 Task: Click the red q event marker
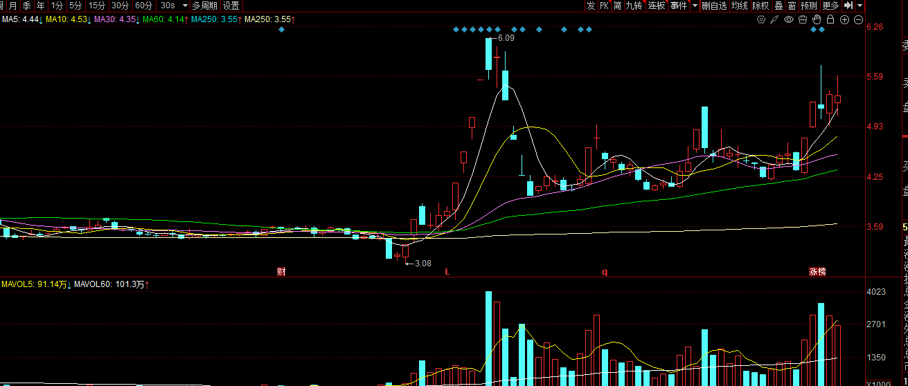[605, 272]
